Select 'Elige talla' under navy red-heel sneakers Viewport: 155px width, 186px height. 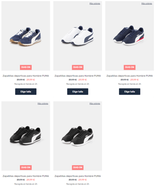click(x=130, y=92)
